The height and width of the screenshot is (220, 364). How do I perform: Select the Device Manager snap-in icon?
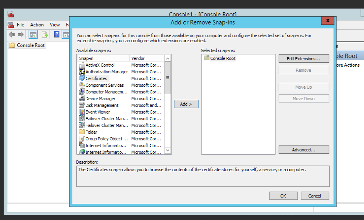click(x=82, y=99)
